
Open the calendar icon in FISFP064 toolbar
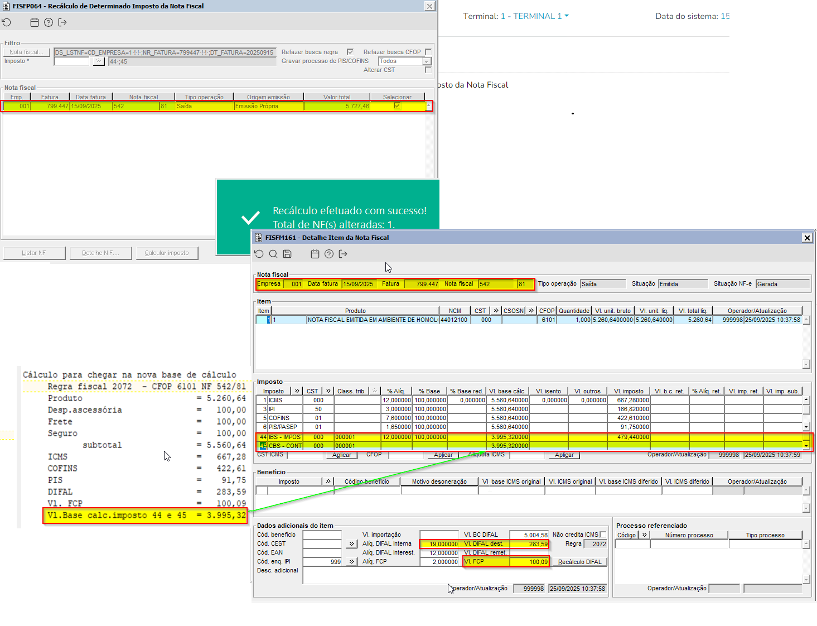[35, 22]
